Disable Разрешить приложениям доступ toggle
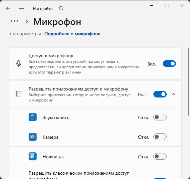The image size is (190, 179). [x=160, y=94]
